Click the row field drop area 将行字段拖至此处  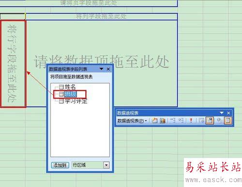pos(13,64)
